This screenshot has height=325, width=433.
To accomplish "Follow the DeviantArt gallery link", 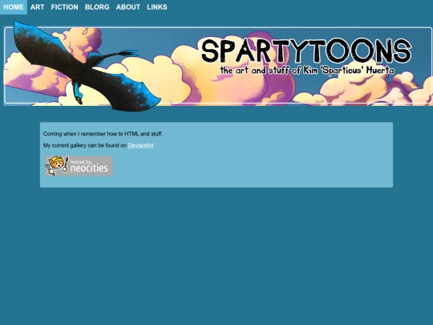I will 140,145.
